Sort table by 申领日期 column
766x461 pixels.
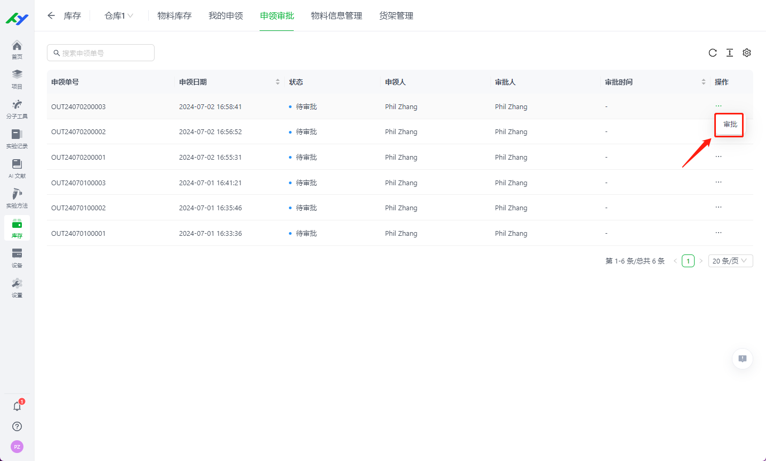pos(277,81)
